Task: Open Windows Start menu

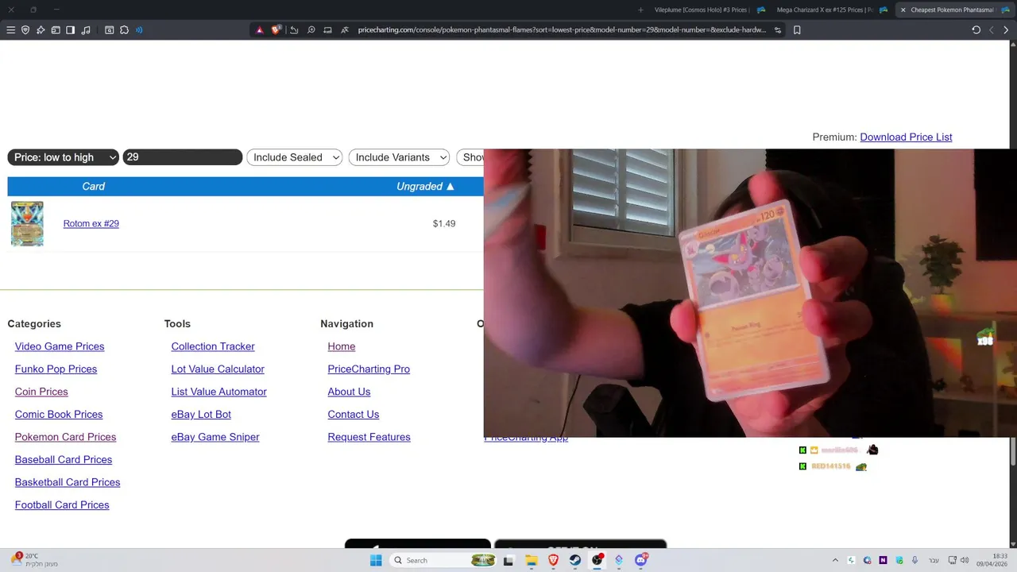Action: (x=376, y=560)
